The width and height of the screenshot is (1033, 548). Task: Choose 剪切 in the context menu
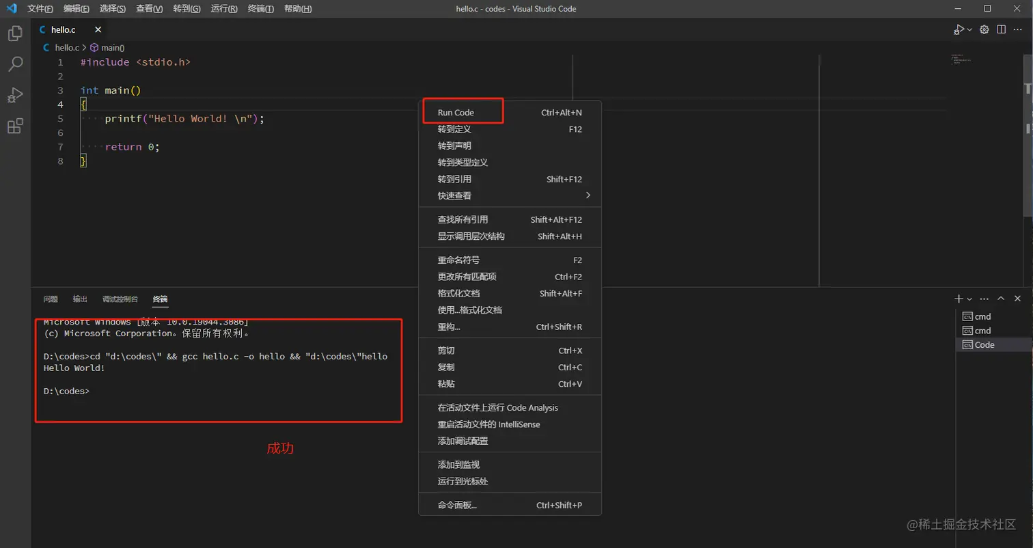pyautogui.click(x=510, y=351)
